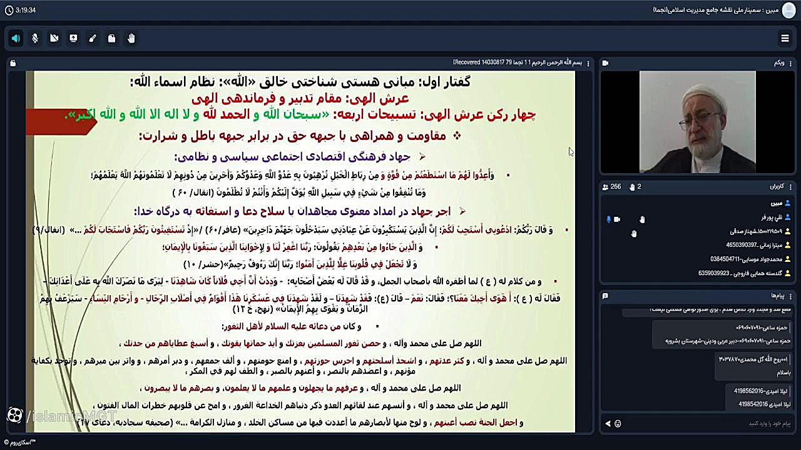Click the room avatar in the header
The height and width of the screenshot is (450, 801).
789,10
